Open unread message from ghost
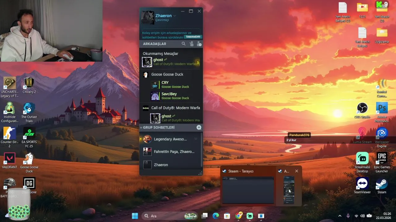Viewport: 396px width, 222px height. [171, 62]
